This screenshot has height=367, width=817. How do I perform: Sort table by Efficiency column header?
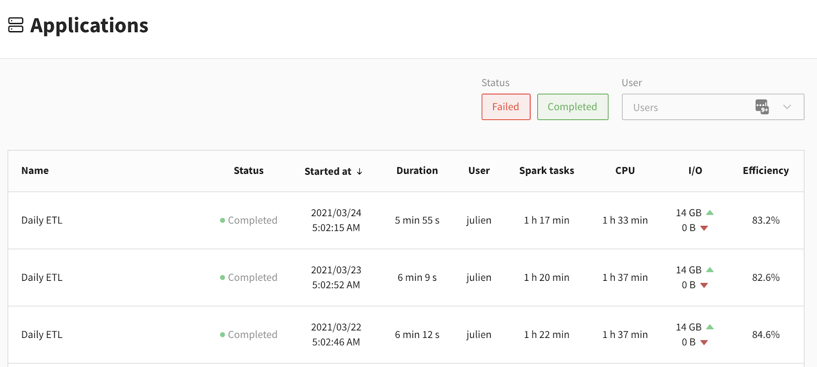[765, 171]
